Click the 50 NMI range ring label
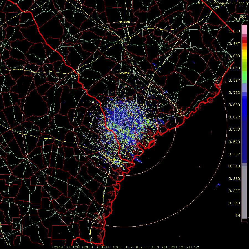 click(124, 73)
